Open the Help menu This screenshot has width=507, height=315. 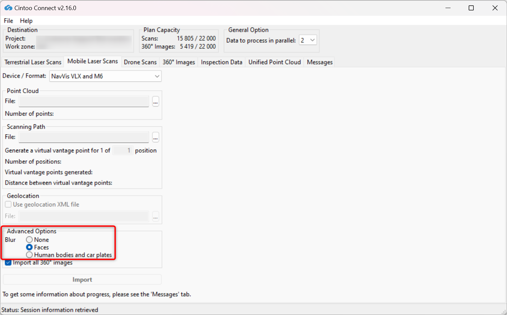click(26, 21)
